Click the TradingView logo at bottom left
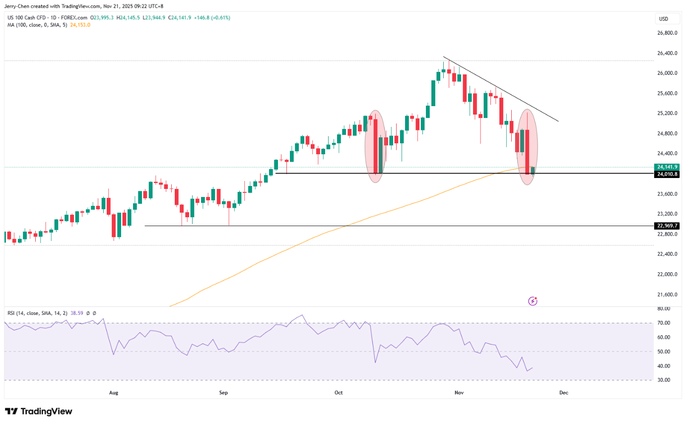This screenshot has width=686, height=424. pos(39,411)
